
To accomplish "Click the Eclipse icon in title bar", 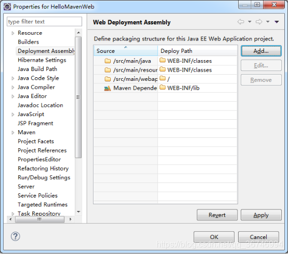I will coord(7,7).
